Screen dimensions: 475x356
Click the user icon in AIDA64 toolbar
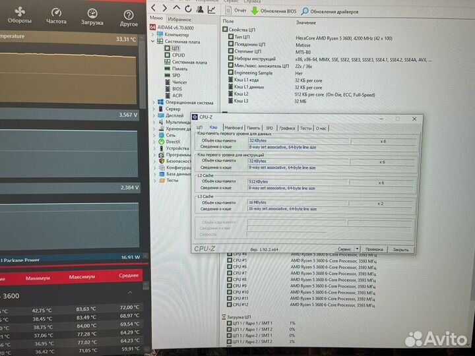tap(200, 9)
